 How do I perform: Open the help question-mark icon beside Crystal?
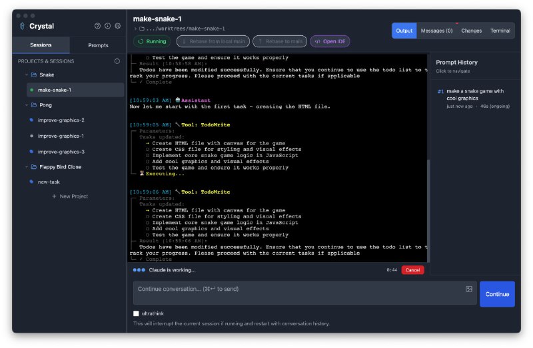[x=97, y=26]
